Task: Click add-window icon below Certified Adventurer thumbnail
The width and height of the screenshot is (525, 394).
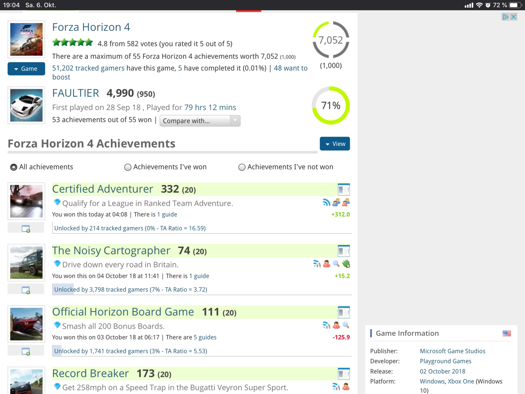Action: coord(26,229)
